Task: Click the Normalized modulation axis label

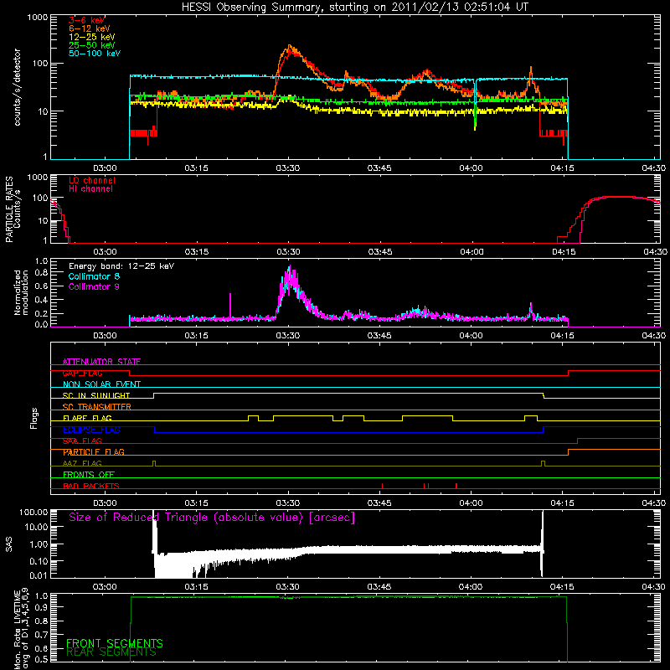Action: click(x=21, y=292)
